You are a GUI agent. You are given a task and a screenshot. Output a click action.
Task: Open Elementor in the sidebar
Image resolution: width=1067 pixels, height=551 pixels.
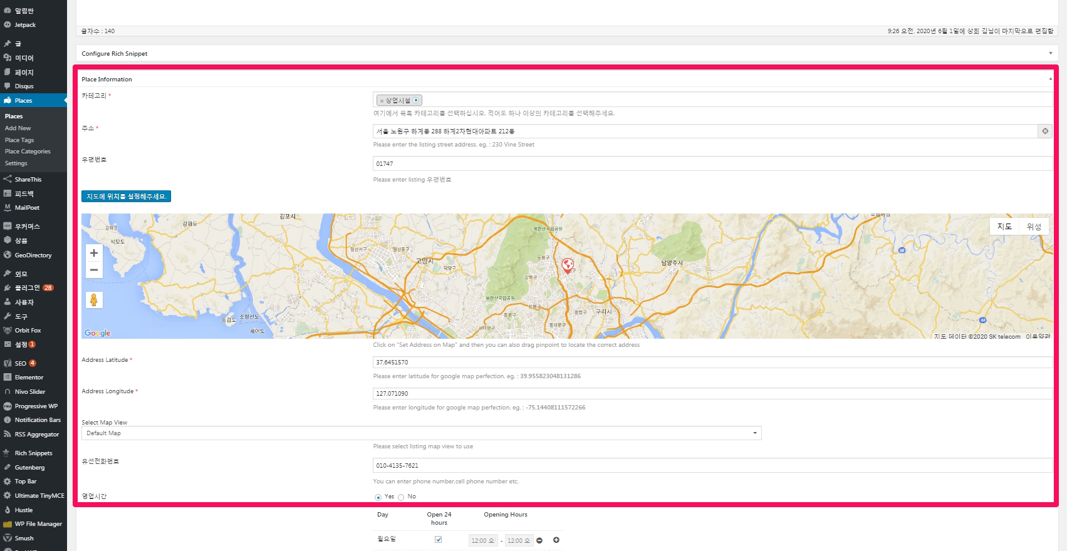(x=29, y=377)
